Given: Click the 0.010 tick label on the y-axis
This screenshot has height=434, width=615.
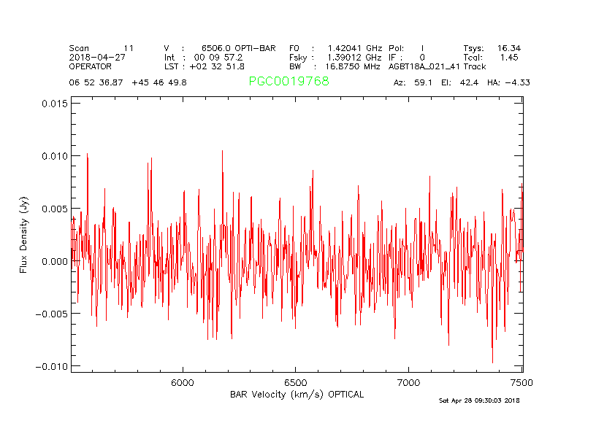Looking at the screenshot, I should tap(54, 156).
